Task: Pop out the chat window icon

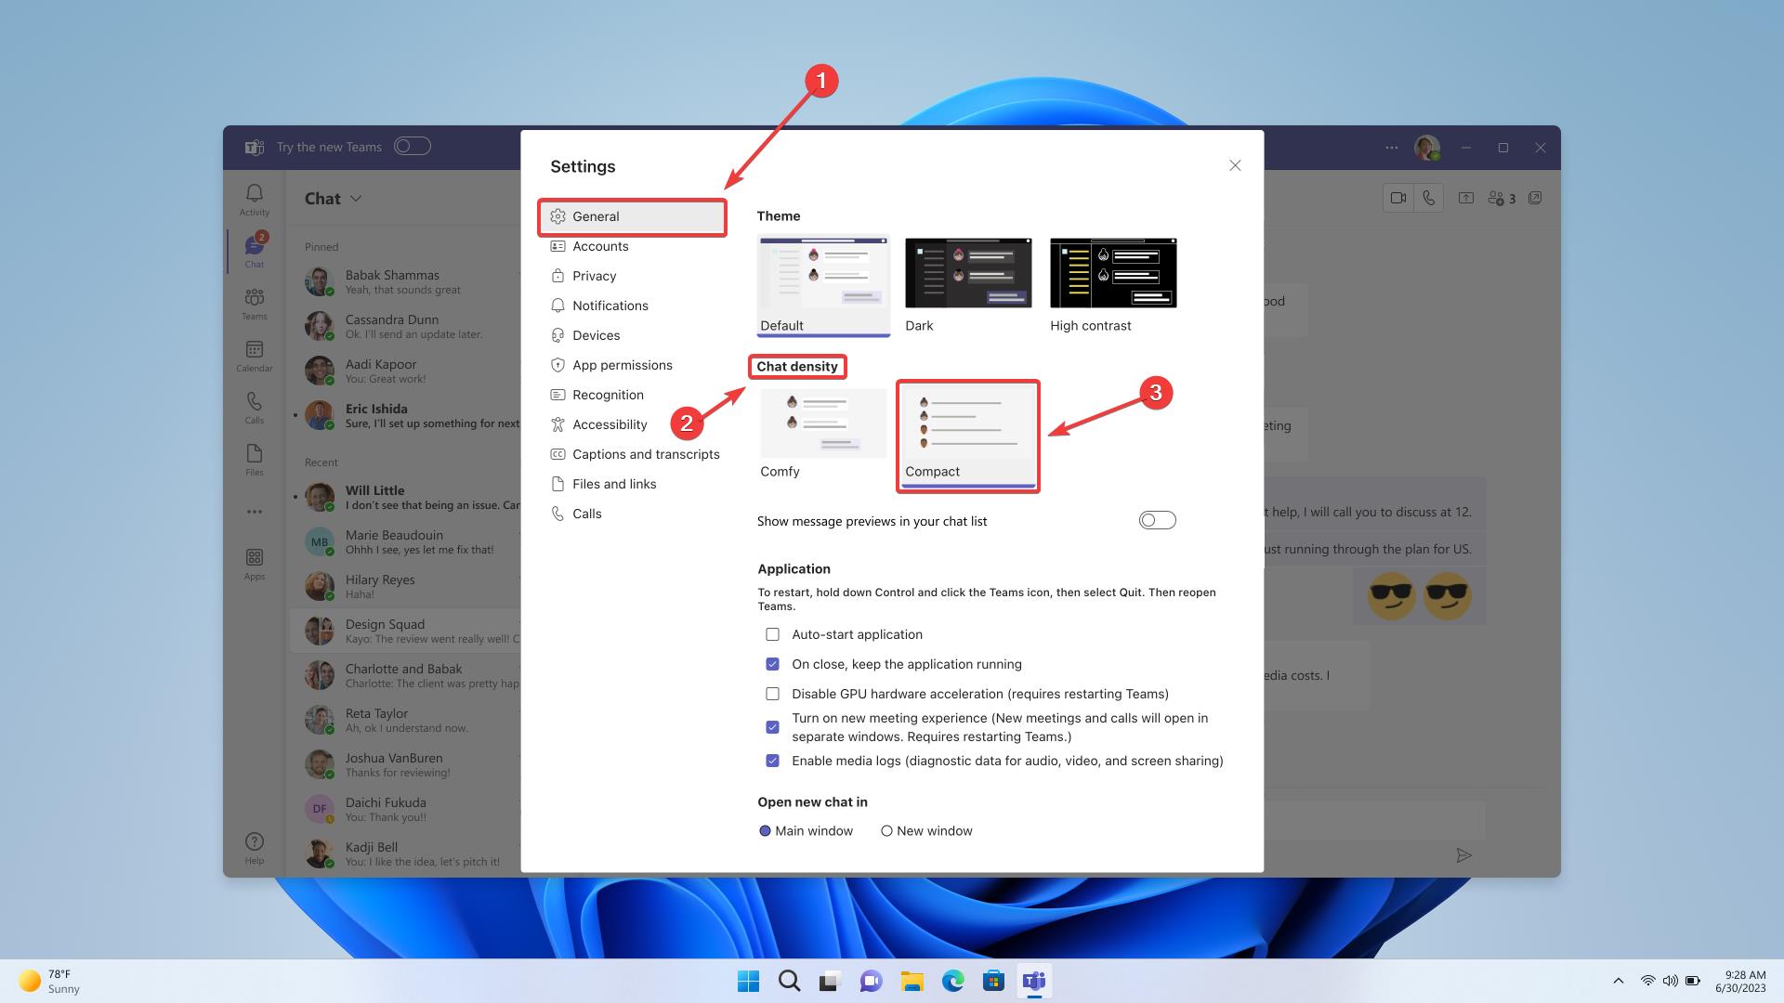Action: pyautogui.click(x=1535, y=198)
